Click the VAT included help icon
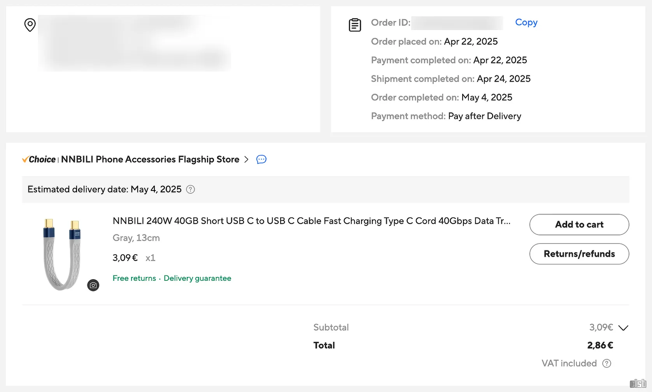Screen dimensions: 652x392 click(607, 363)
